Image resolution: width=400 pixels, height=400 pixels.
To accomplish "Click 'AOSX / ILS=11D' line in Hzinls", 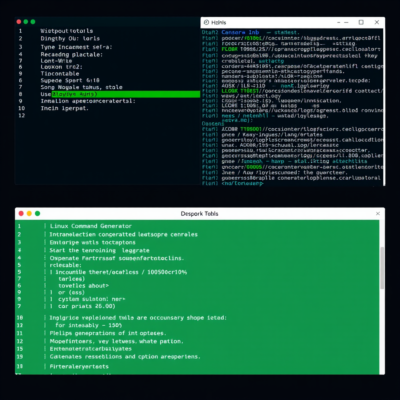I will click(275, 86).
